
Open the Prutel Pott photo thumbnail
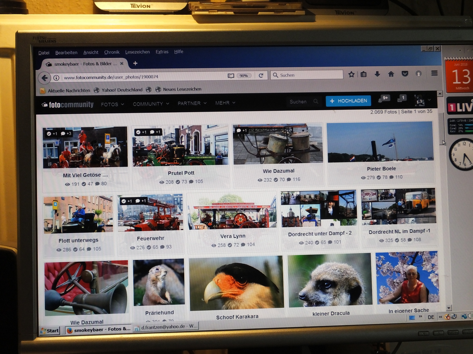click(180, 146)
